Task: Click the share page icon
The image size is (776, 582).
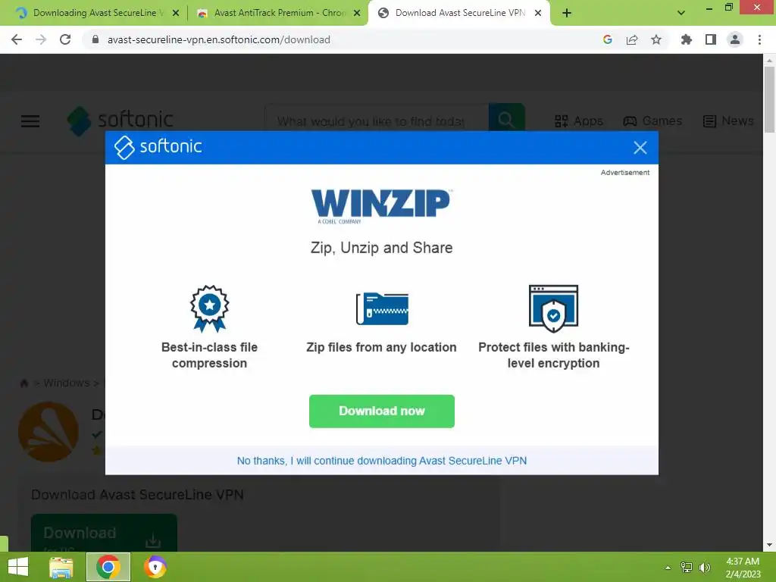Action: pyautogui.click(x=632, y=39)
